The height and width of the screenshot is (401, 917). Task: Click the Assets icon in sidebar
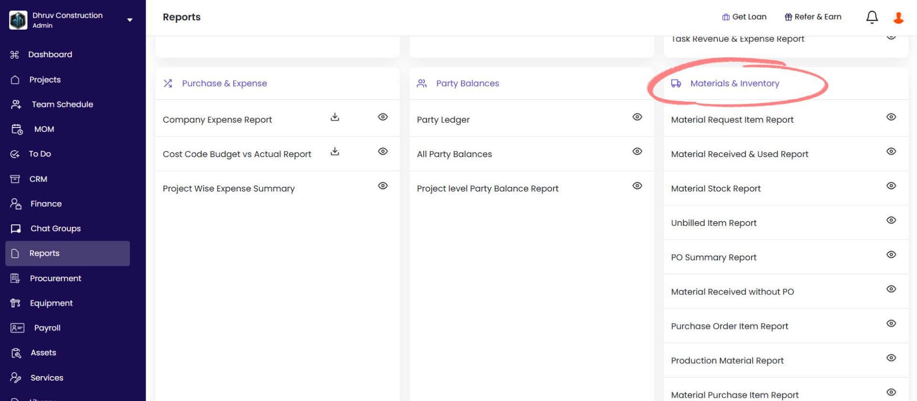pyautogui.click(x=16, y=353)
